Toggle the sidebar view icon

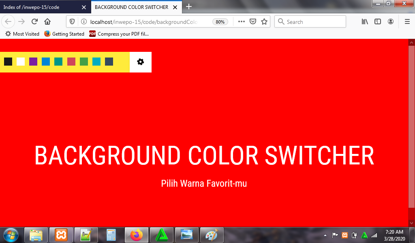pyautogui.click(x=378, y=22)
